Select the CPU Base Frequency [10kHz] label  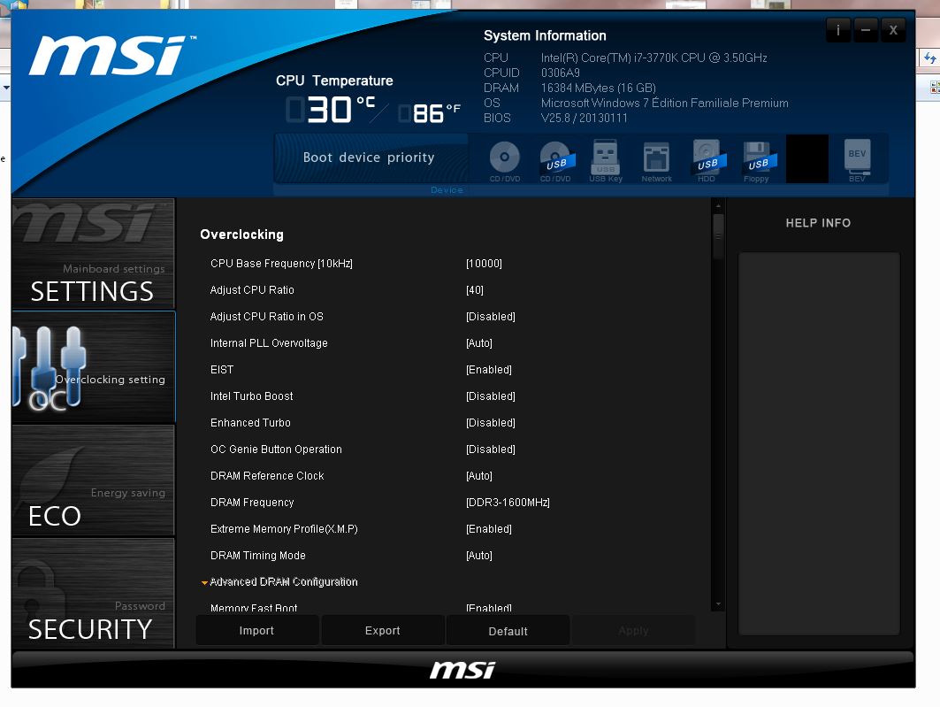(x=281, y=264)
